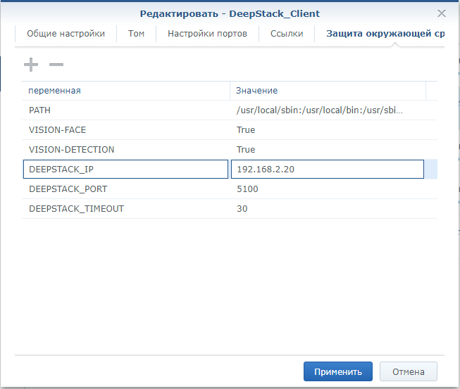
Task: Close the DeepStack_Client edit dialog
Action: coord(441,13)
